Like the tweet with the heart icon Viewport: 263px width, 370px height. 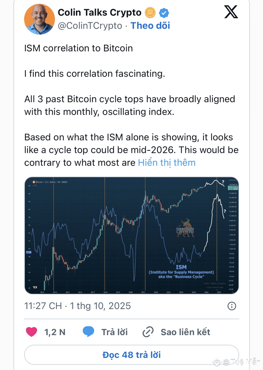coord(31,332)
